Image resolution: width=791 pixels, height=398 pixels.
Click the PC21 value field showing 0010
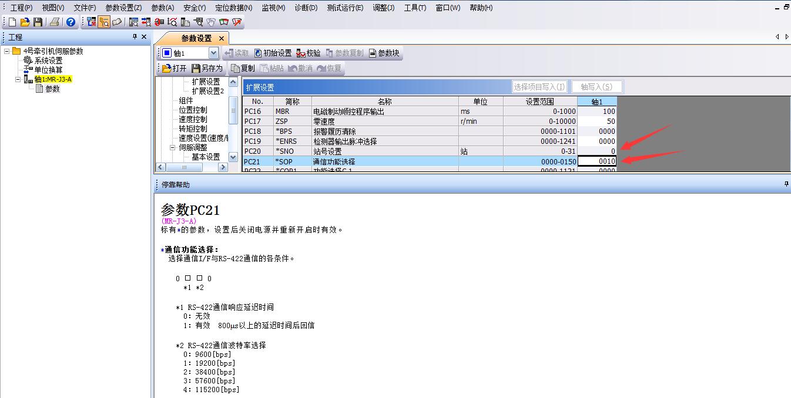coord(597,161)
